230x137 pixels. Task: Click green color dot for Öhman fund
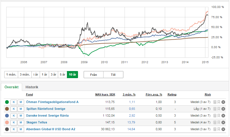(x=7, y=102)
